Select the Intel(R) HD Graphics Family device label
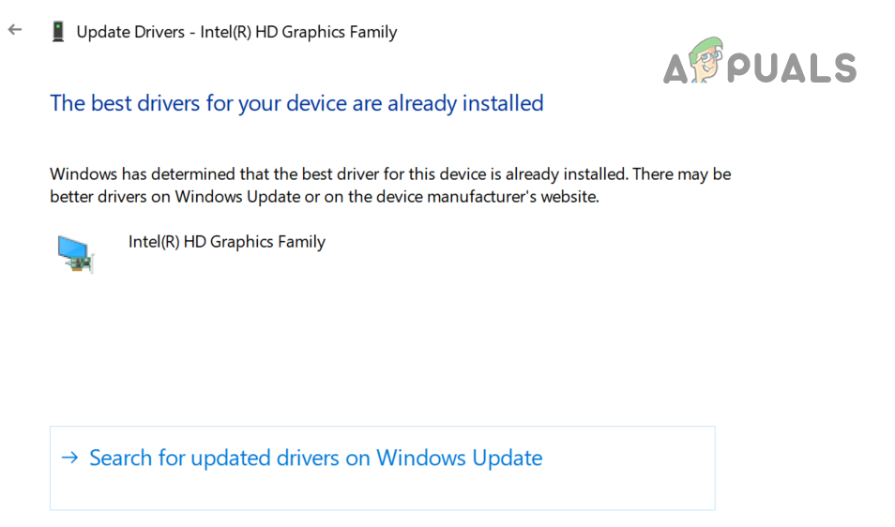 [x=227, y=242]
